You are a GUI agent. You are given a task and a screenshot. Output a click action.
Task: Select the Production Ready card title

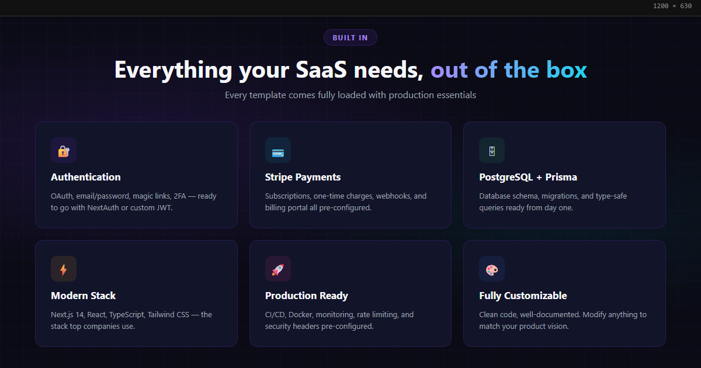(307, 296)
